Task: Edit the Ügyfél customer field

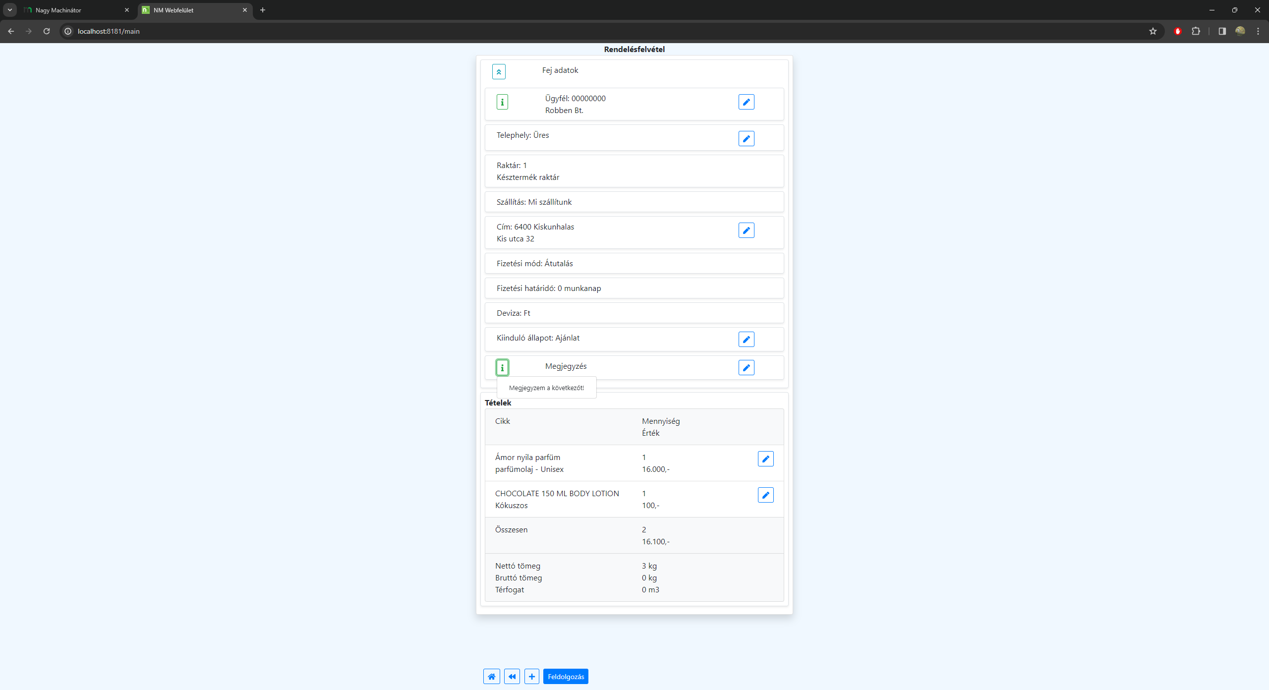Action: coord(746,102)
